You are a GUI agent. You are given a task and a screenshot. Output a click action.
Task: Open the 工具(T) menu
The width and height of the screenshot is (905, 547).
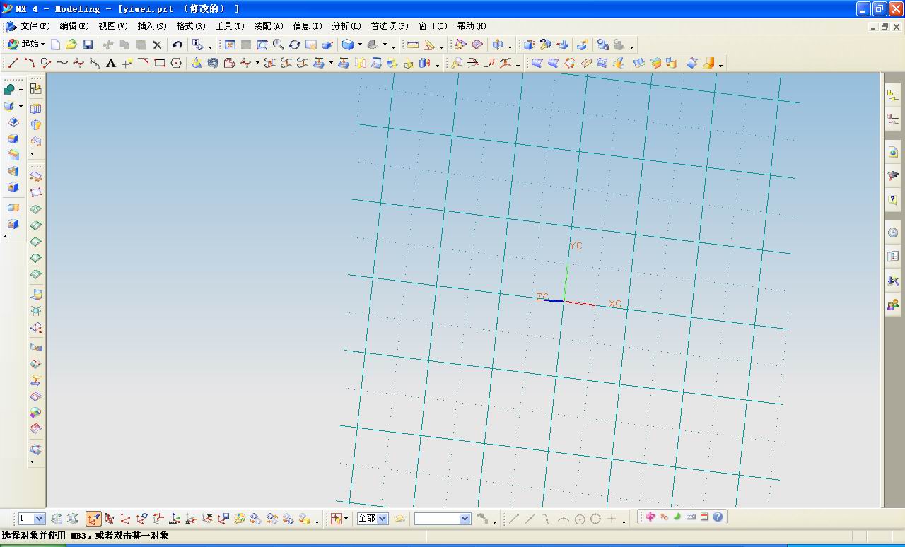pos(230,26)
